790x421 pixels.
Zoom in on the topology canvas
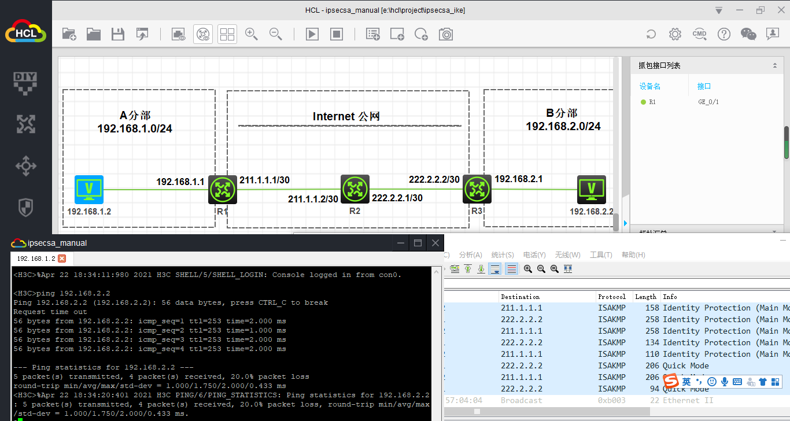point(252,34)
